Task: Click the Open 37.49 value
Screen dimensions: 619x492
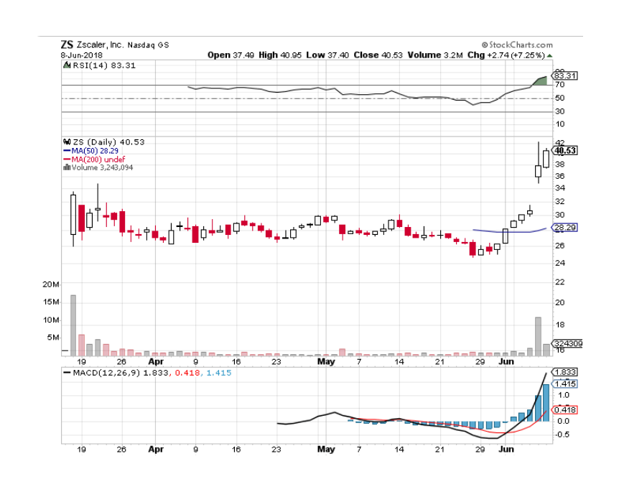Action: coord(231,55)
